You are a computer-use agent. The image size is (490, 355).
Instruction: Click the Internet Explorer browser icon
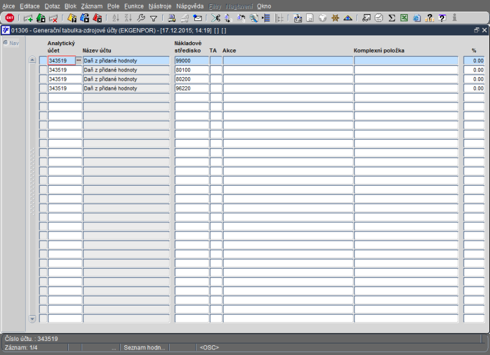[x=417, y=18]
